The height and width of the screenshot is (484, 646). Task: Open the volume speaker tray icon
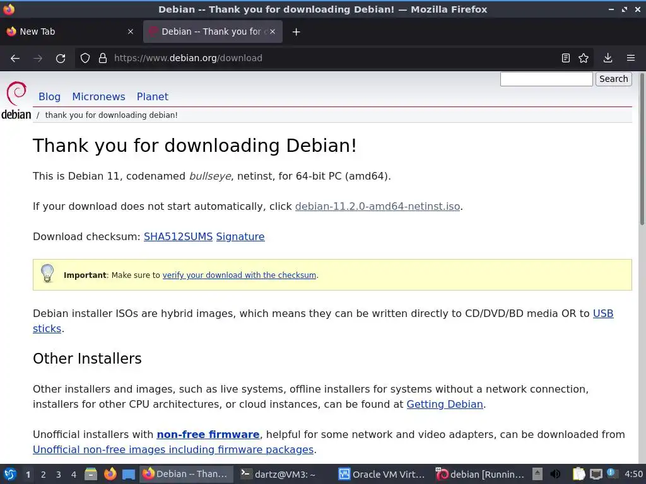(555, 474)
